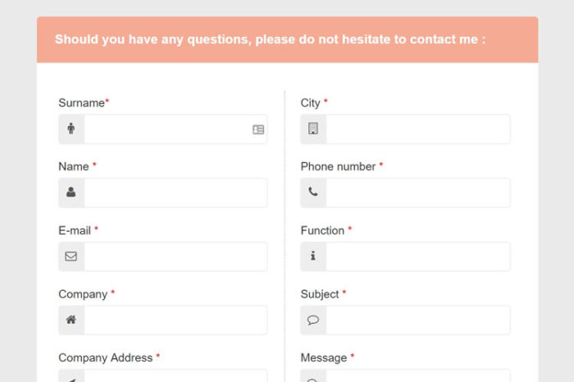Click the user icon beside Name field

pos(71,193)
